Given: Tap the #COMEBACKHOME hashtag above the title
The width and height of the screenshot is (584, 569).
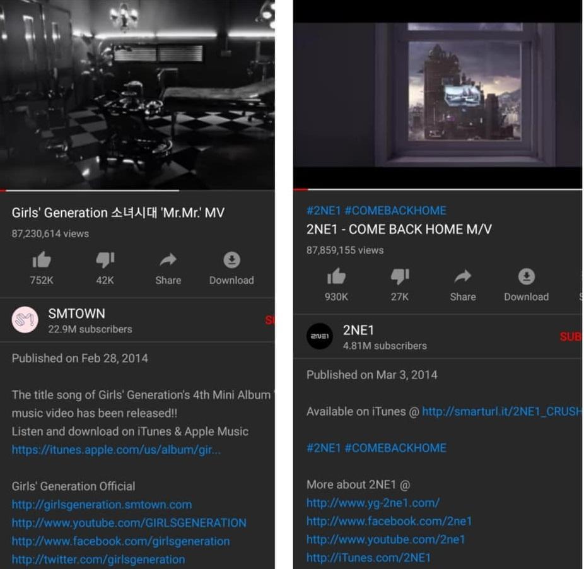Looking at the screenshot, I should point(395,211).
